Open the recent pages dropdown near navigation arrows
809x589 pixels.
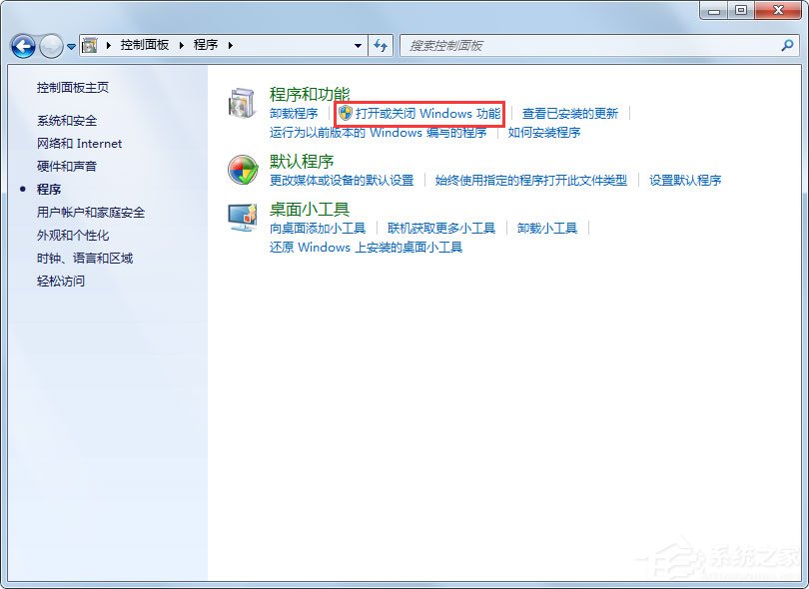tap(69, 46)
